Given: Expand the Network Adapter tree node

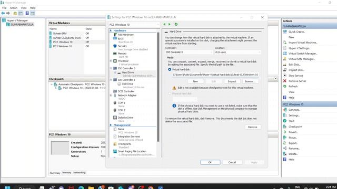Looking at the screenshot, I should tap(111, 96).
